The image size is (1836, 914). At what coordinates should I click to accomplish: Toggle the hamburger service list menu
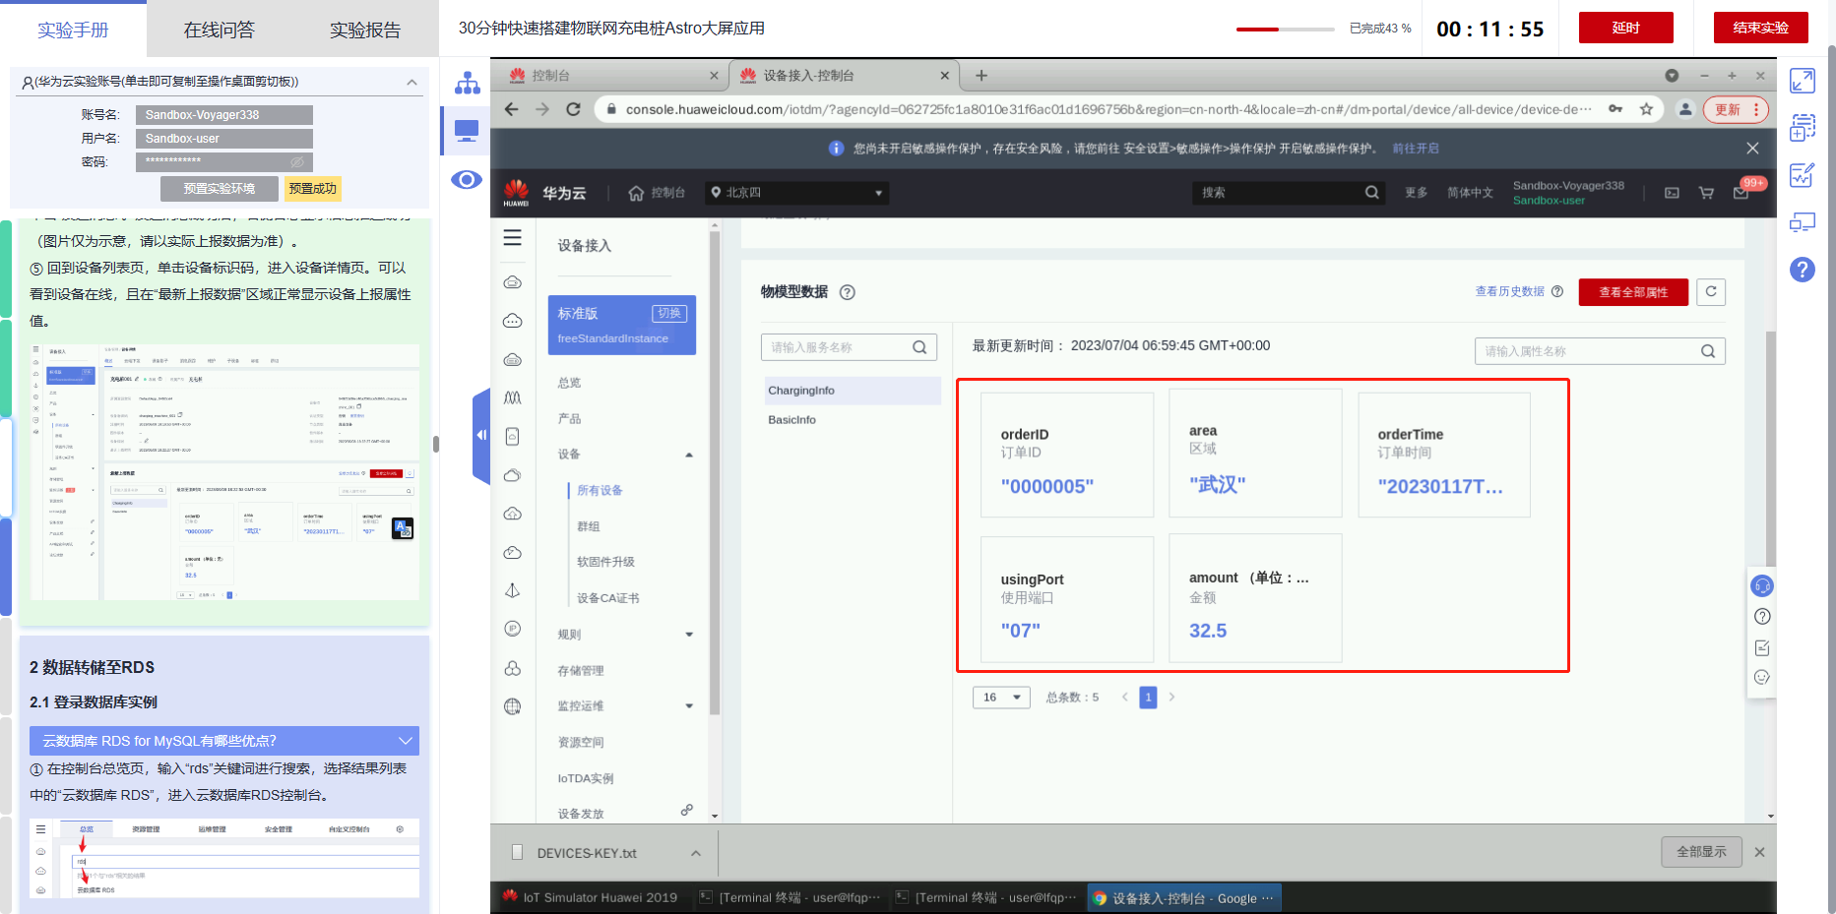(x=513, y=238)
